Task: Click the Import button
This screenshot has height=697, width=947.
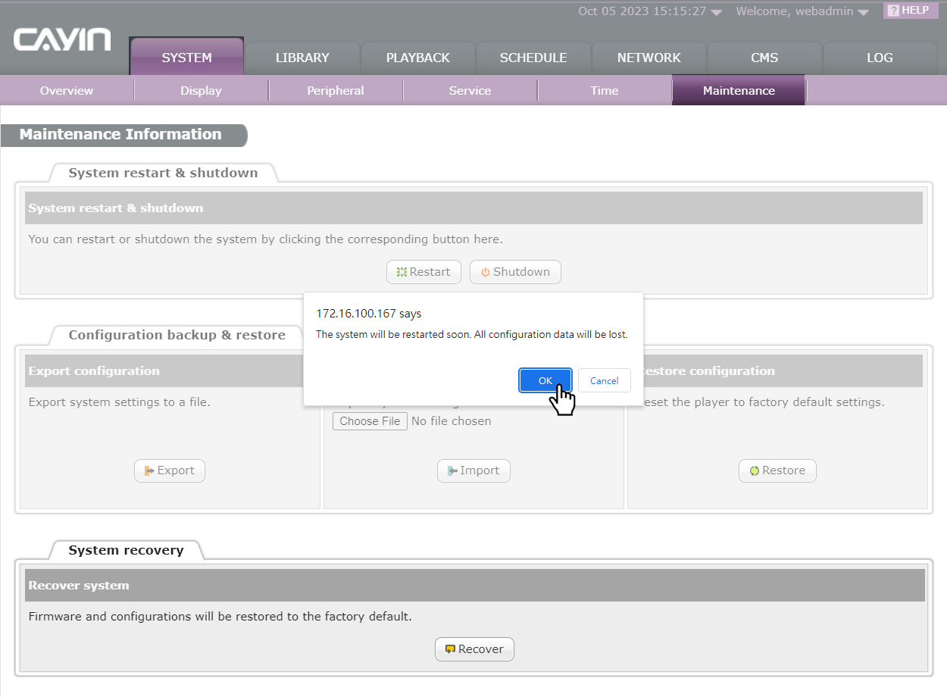Action: tap(474, 470)
